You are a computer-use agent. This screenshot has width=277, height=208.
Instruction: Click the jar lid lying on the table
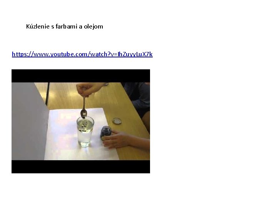tap(117, 121)
